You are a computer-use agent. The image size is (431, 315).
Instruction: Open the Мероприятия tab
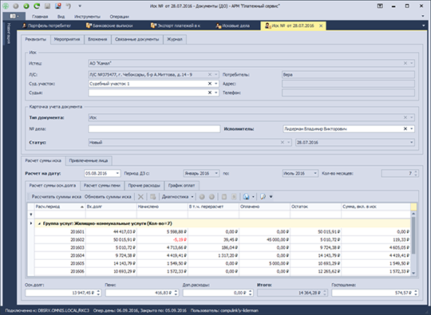coord(67,39)
